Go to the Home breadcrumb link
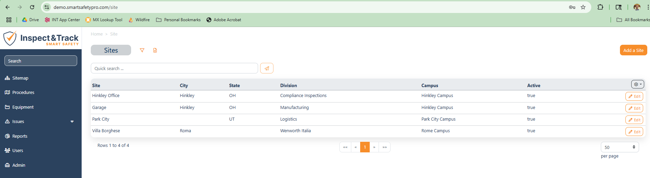Image resolution: width=650 pixels, height=178 pixels. (97, 34)
